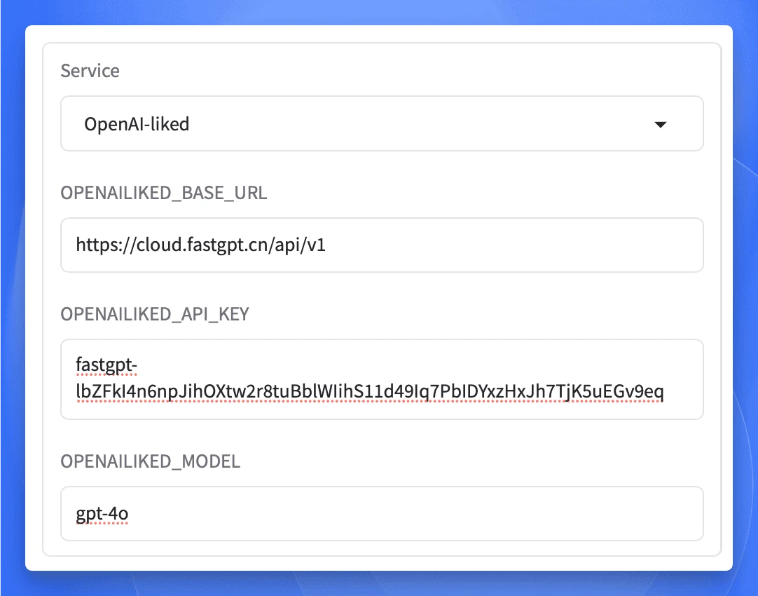Click empty space right of "fastgpt-" prefix
Screen dimensions: 758x596
[420, 365]
